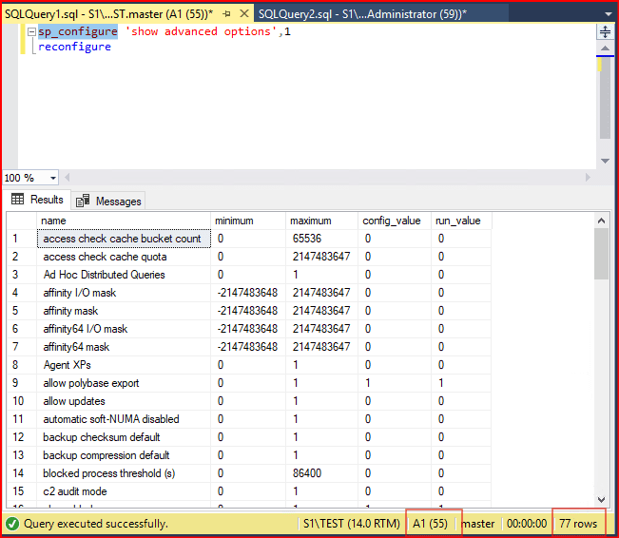Click the Messages tab icon
Viewport: 619px width, 538px height.
click(x=83, y=201)
